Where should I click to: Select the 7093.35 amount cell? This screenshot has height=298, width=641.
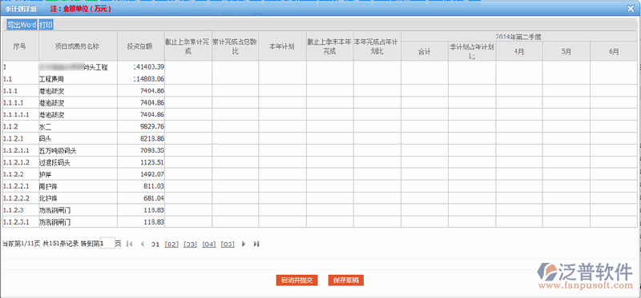(x=141, y=150)
